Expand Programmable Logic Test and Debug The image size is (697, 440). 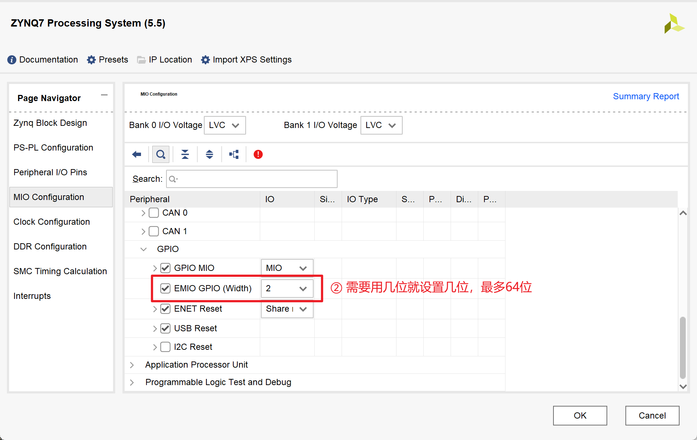[x=132, y=383]
